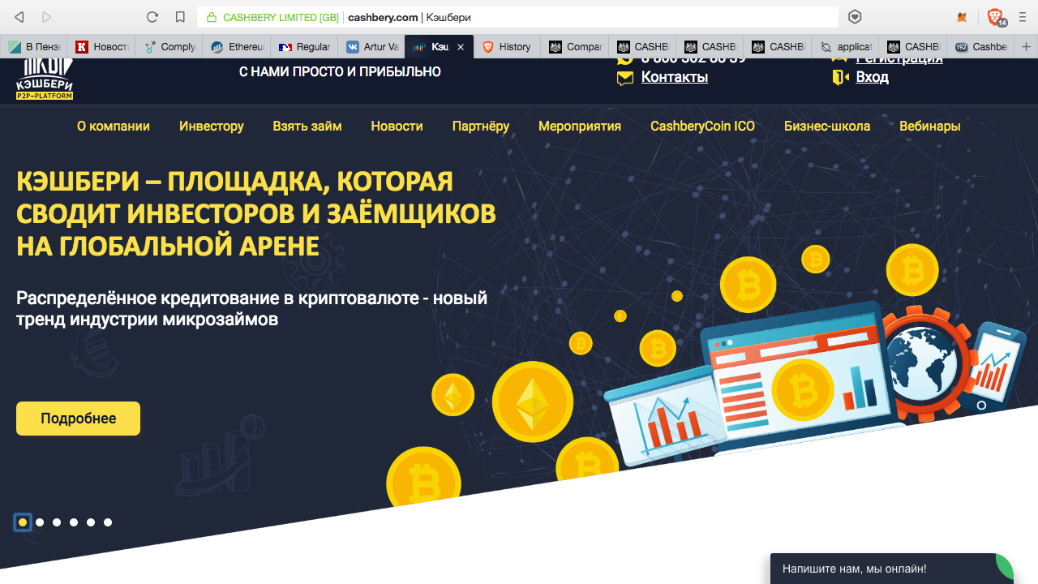Open the 'Инвестору' menu item
Screen dimensions: 1038x584
(212, 126)
